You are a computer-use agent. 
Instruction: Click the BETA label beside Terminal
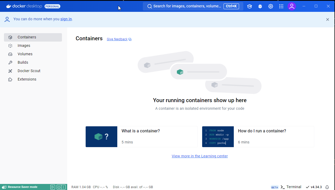tap(275, 187)
